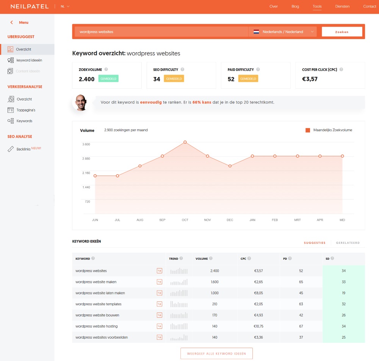Click trend sparkline for wordpress websites
This screenshot has width=379, height=361.
(x=179, y=271)
